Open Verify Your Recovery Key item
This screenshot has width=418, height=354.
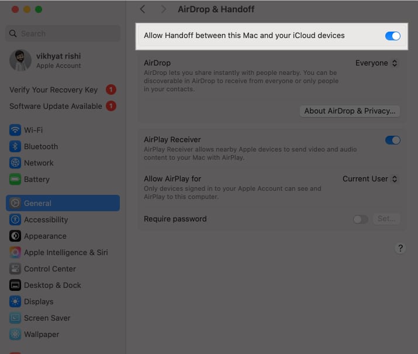pyautogui.click(x=63, y=90)
